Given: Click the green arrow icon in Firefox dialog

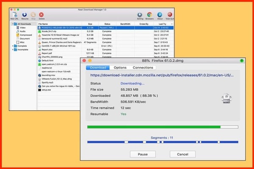Looking at the screenshot, I should 242,61.
